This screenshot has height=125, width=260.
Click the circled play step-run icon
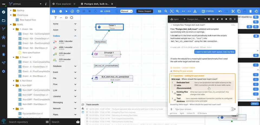point(72,11)
